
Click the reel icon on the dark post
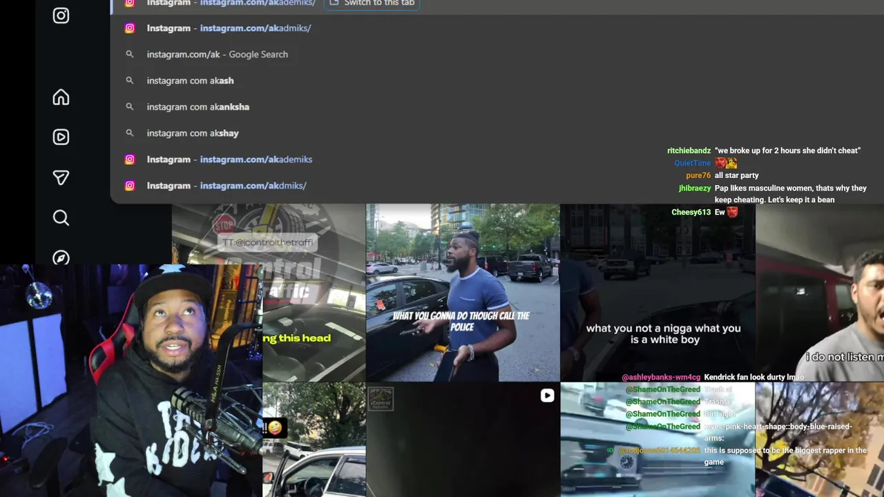[547, 396]
